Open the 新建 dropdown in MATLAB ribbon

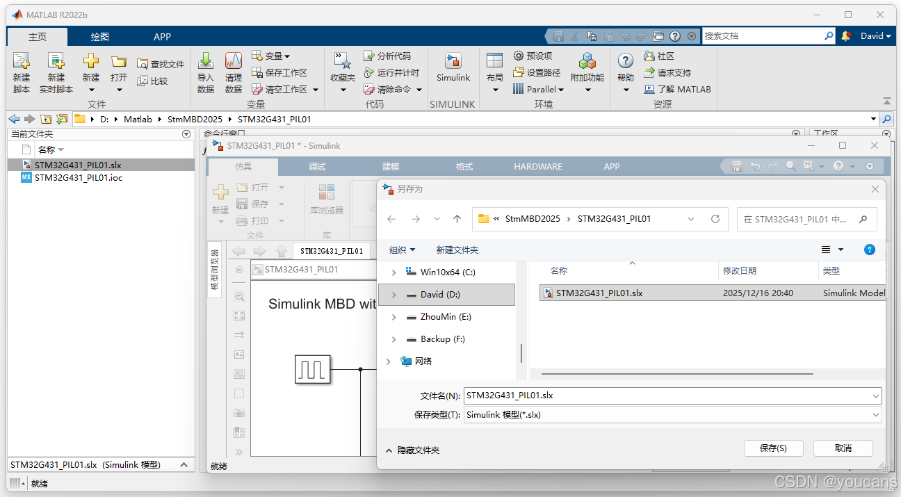tap(91, 90)
